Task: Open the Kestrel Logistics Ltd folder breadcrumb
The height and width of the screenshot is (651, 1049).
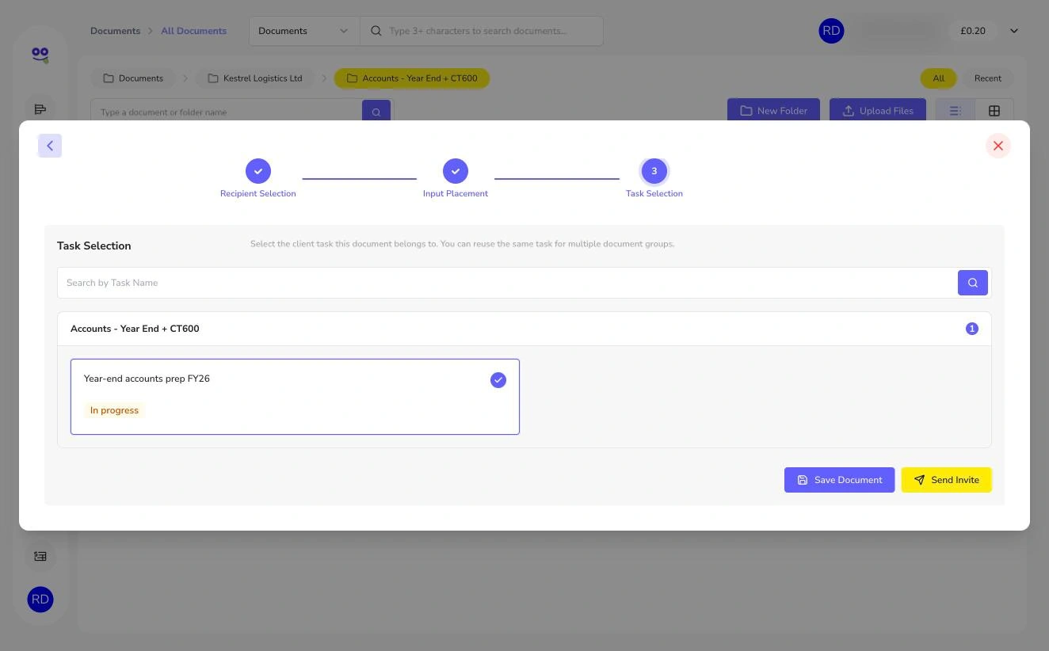Action: [255, 78]
